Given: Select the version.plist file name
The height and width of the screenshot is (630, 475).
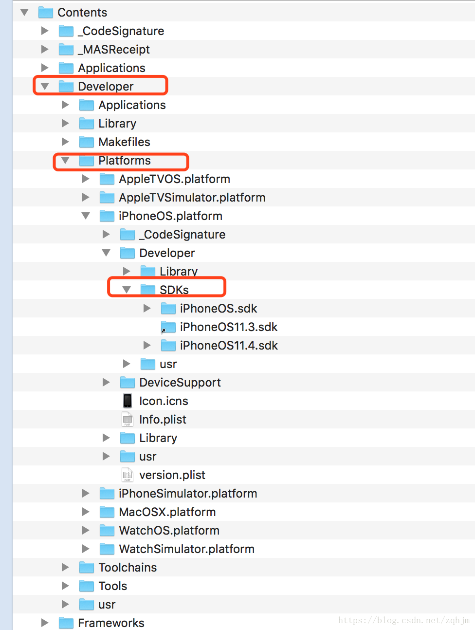Looking at the screenshot, I should click(172, 475).
